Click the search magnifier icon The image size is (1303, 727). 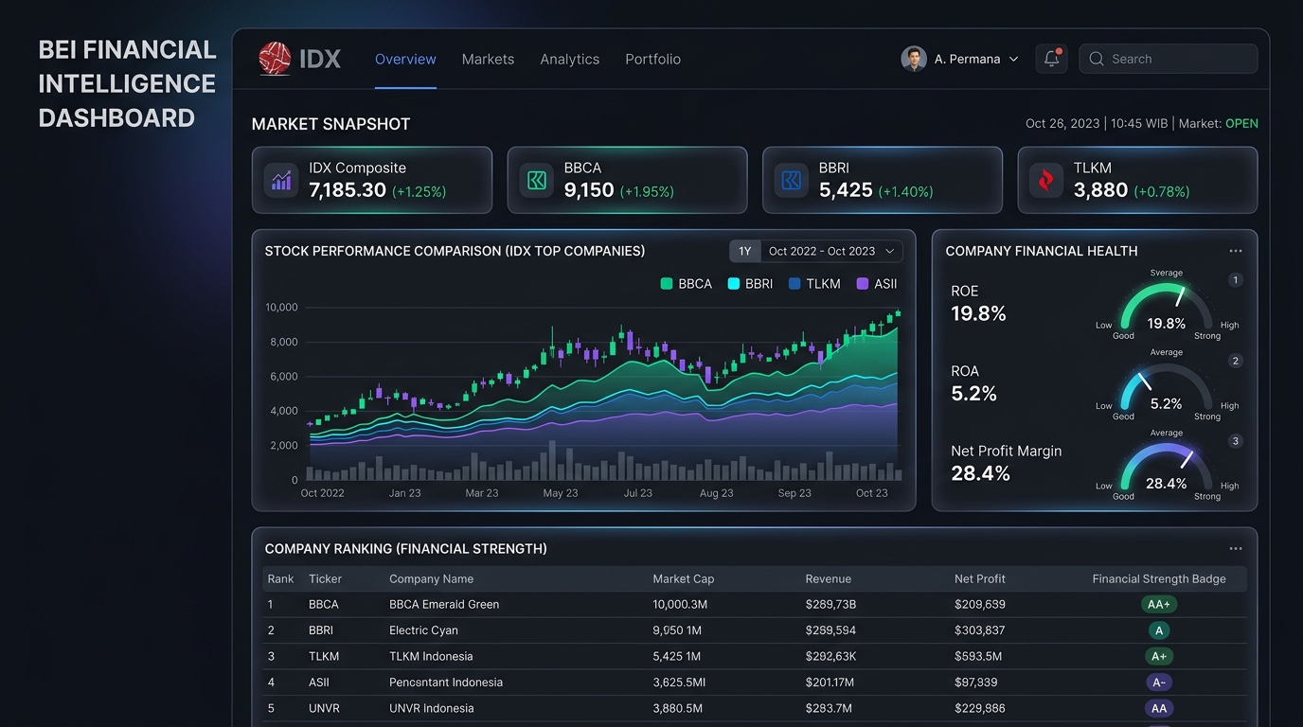[x=1097, y=59]
